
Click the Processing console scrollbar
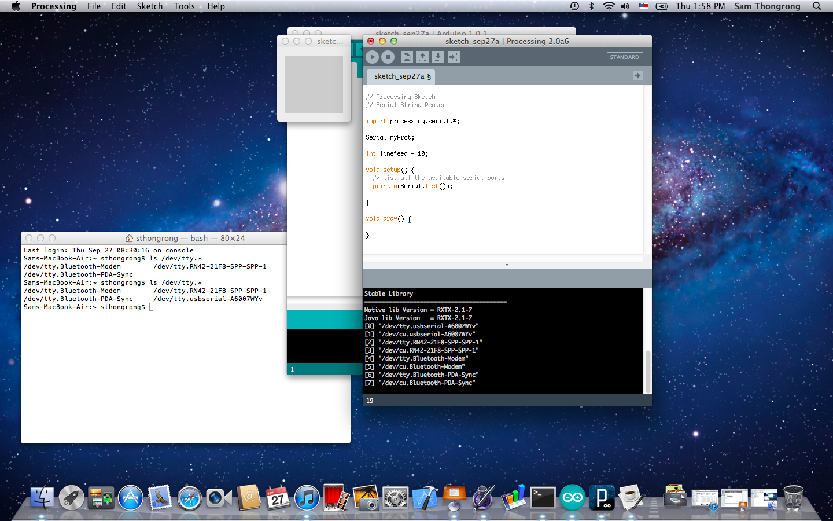648,370
